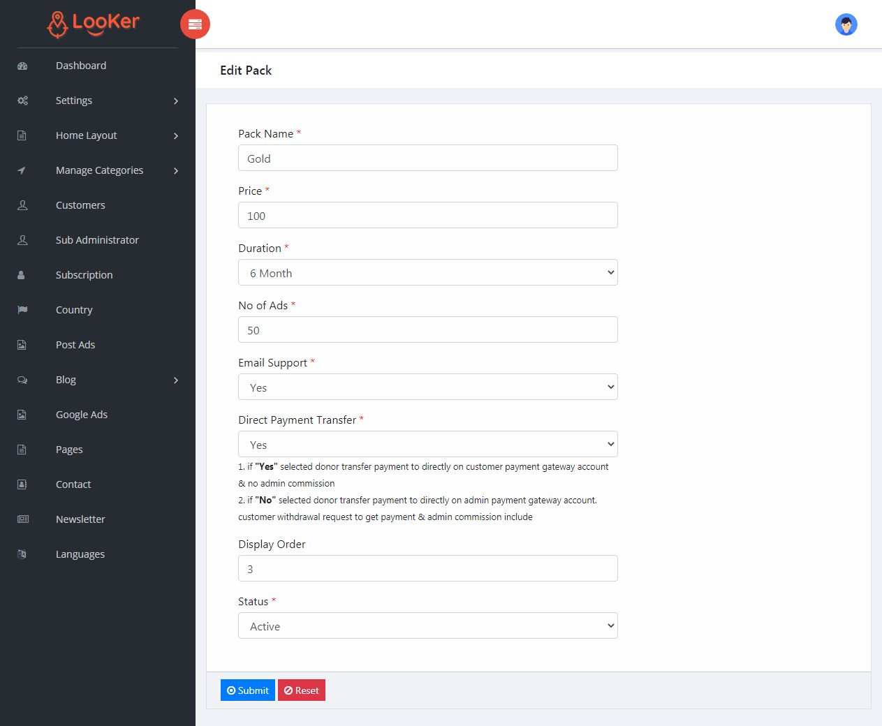The height and width of the screenshot is (726, 882).
Task: Click the Blog chat bubble icon
Action: 22,380
